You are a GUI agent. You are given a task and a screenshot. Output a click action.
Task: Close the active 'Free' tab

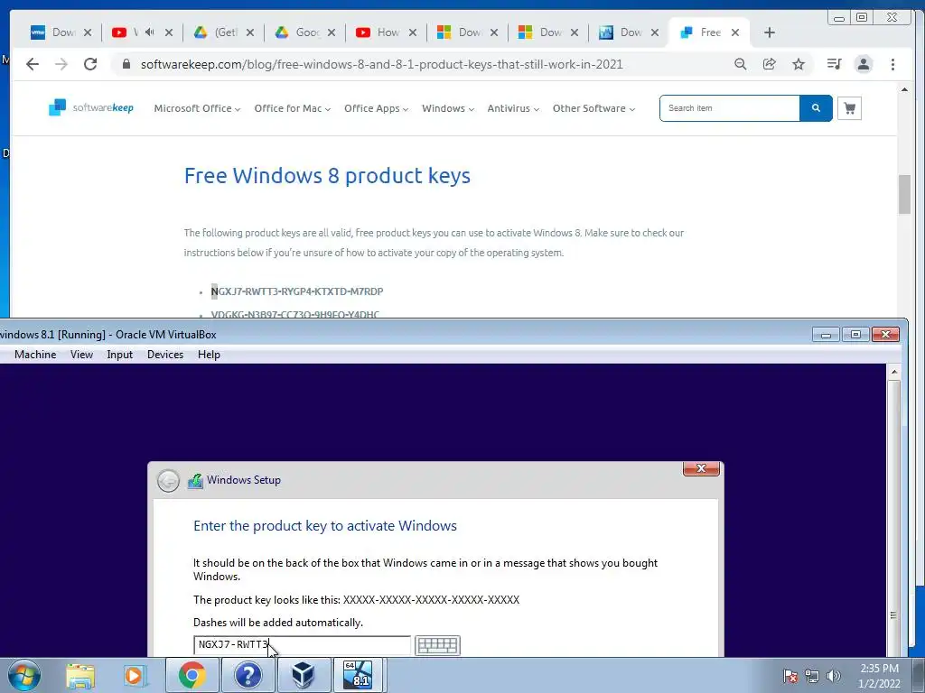(735, 32)
